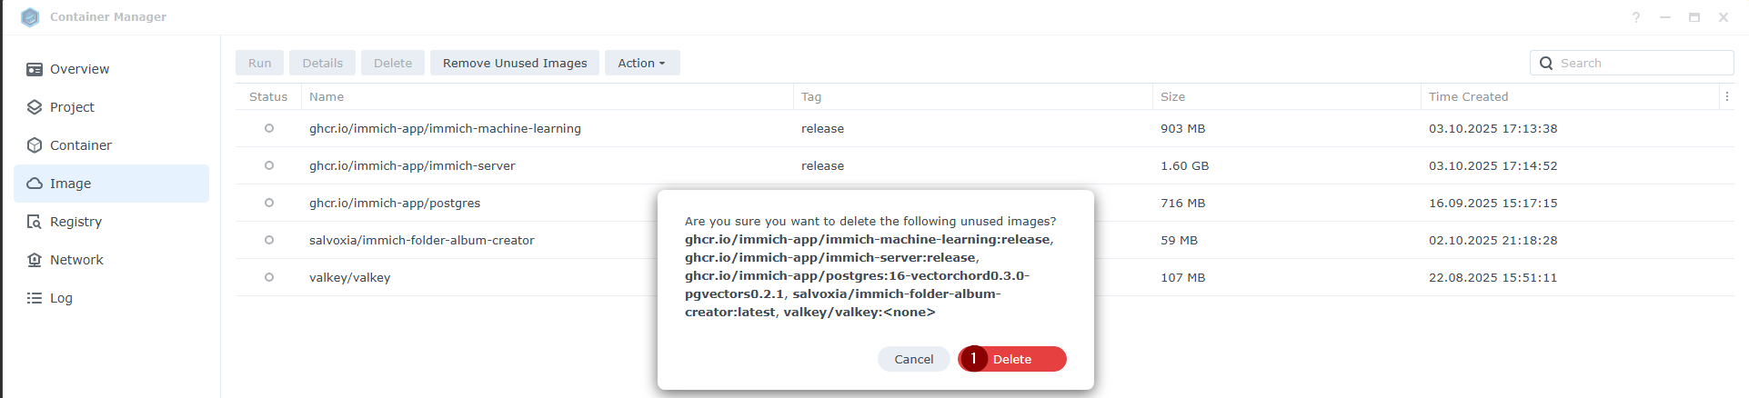Screen dimensions: 1749x398
Task: Open the column options three-dot menu
Action: [1726, 96]
